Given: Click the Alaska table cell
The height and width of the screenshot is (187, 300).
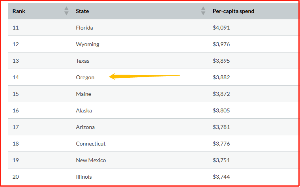Looking at the screenshot, I should click(84, 110).
